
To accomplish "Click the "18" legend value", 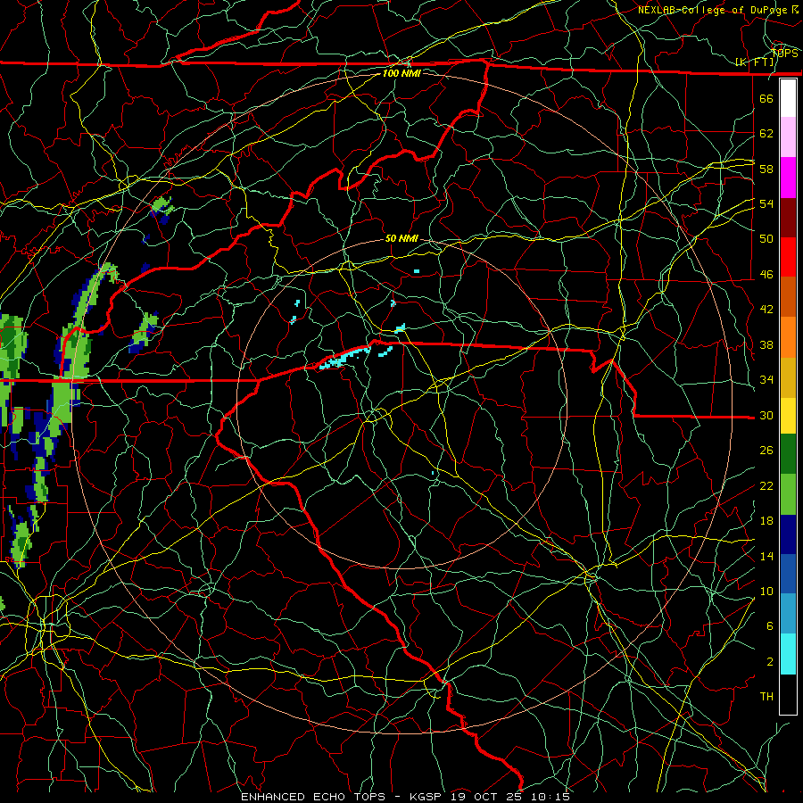I will point(766,521).
